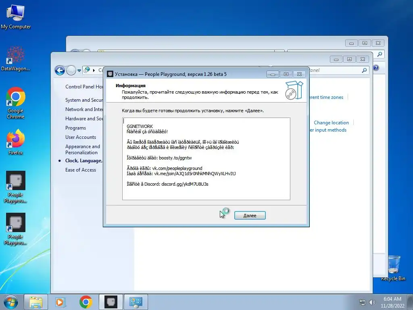Open the User Accounts category
The width and height of the screenshot is (413, 310).
point(81,137)
